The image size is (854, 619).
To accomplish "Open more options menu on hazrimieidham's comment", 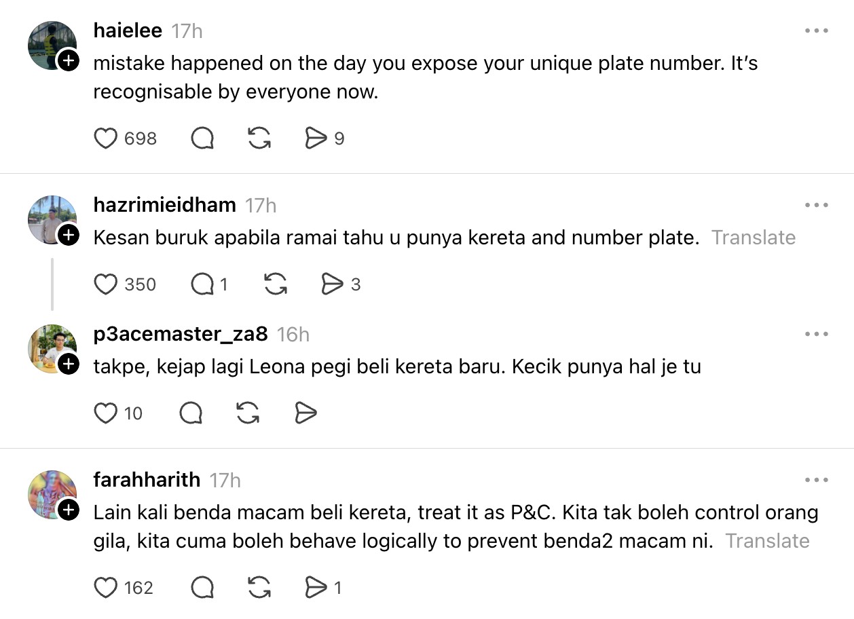I will pyautogui.click(x=816, y=205).
